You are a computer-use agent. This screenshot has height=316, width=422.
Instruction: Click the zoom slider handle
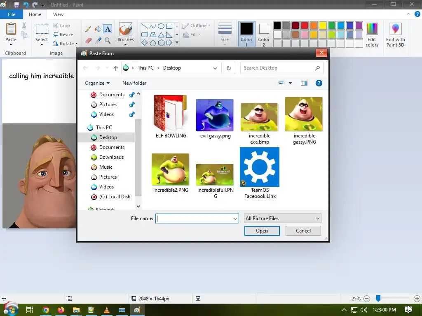point(378,298)
